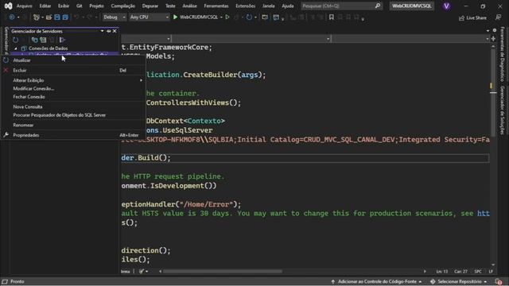This screenshot has height=286, width=509.
Task: Open the Ajuda menu
Action: 288,6
